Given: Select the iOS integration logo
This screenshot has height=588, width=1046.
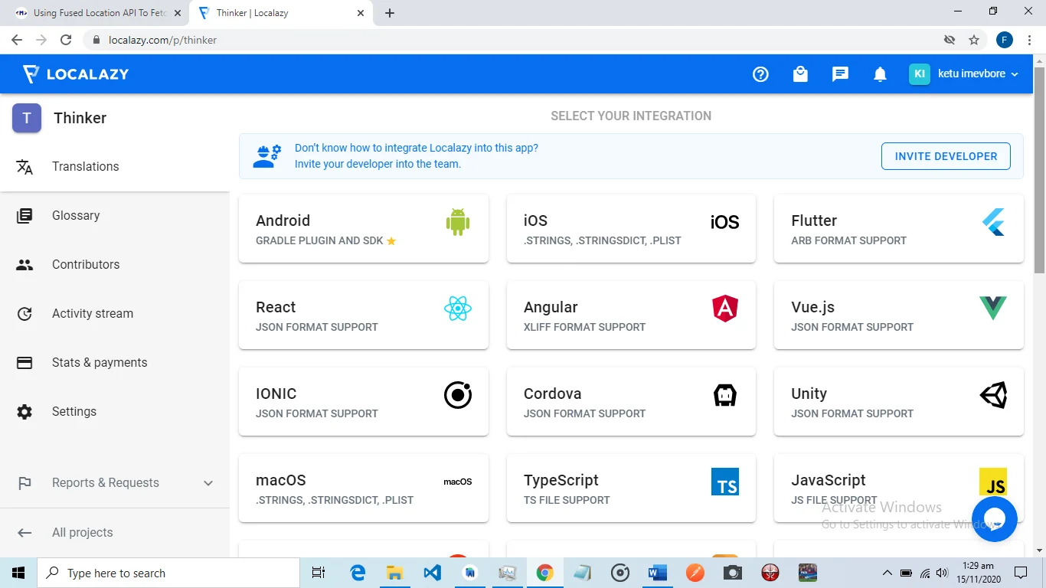Looking at the screenshot, I should click(724, 222).
